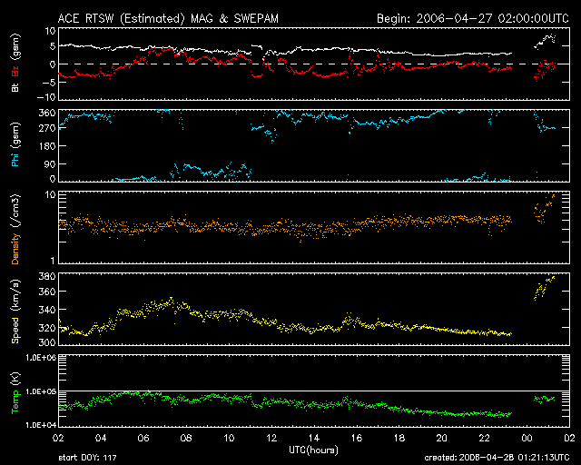This screenshot has width=581, height=465.
Task: Click the "1" tick on the Density axis
Action: (x=53, y=261)
